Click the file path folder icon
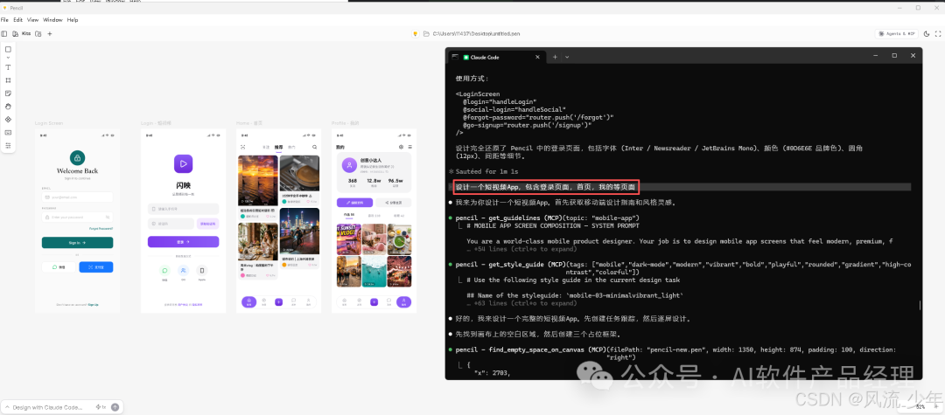 (x=426, y=34)
